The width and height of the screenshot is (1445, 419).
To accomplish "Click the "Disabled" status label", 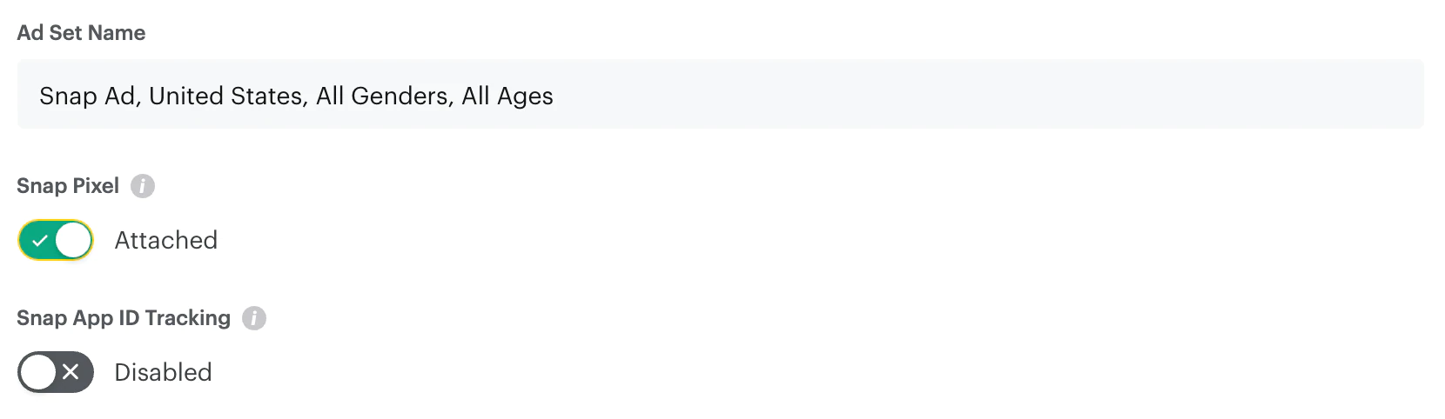I will [x=164, y=372].
